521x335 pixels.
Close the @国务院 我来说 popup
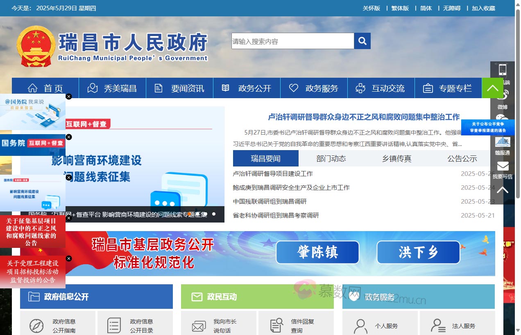[x=69, y=97]
